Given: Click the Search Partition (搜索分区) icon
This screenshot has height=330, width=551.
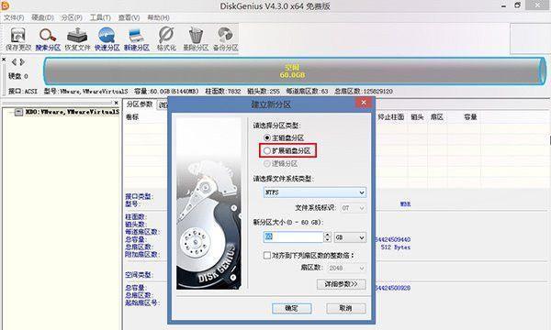Looking at the screenshot, I should click(48, 38).
